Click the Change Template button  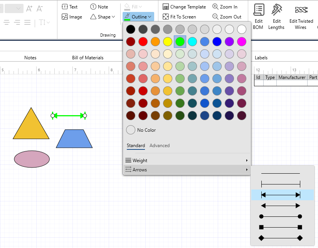pyautogui.click(x=184, y=7)
